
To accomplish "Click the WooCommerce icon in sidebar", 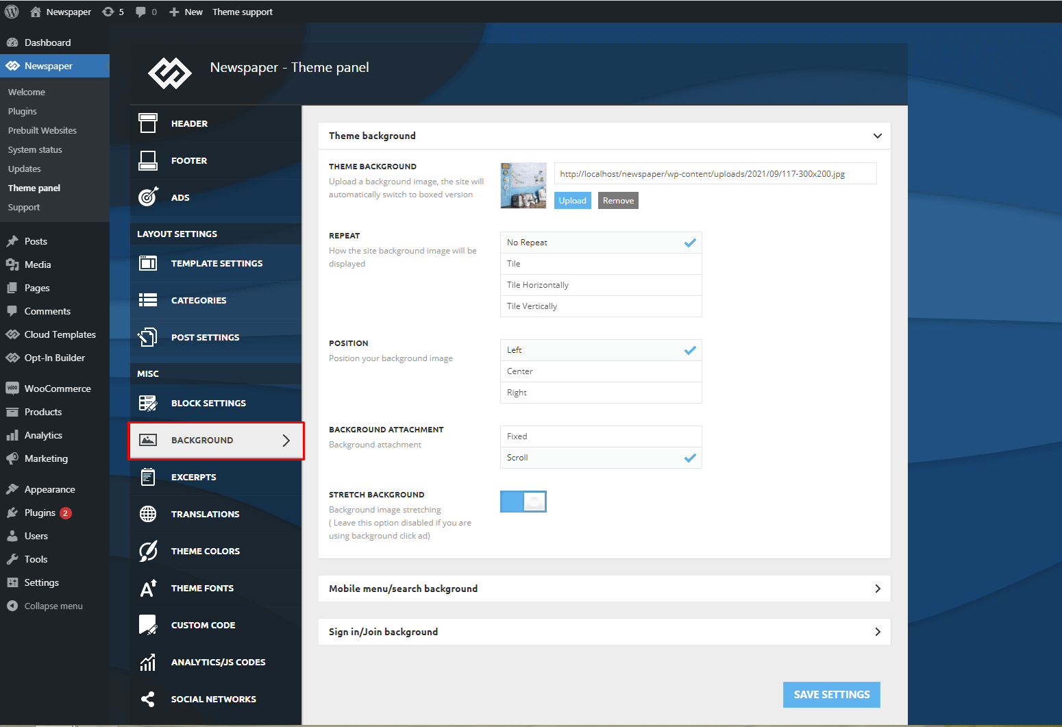I will coord(12,389).
